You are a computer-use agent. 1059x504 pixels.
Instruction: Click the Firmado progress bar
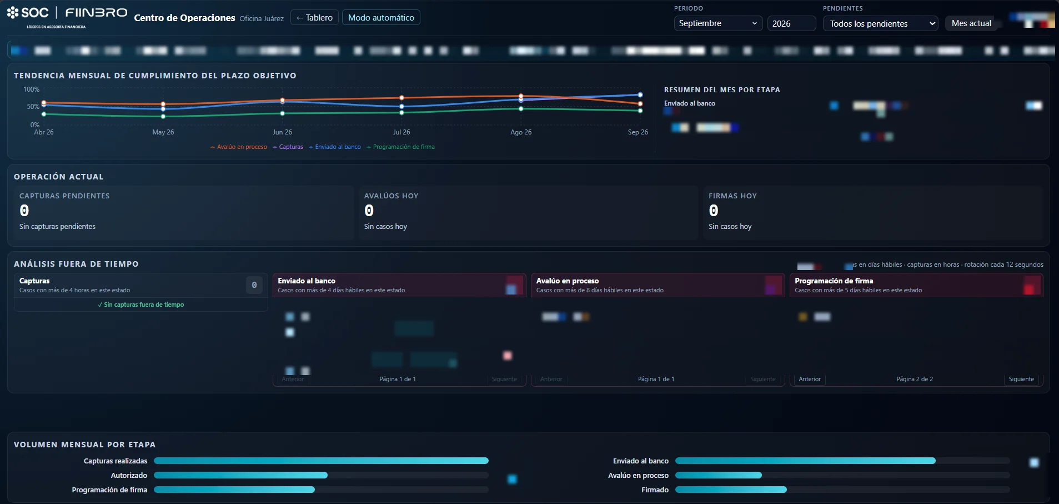[x=842, y=490]
